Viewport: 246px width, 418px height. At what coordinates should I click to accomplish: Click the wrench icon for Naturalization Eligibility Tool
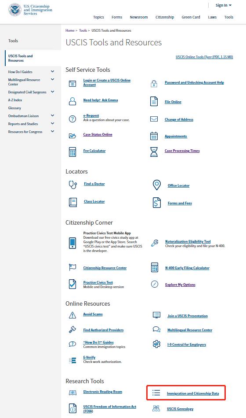[x=155, y=243]
